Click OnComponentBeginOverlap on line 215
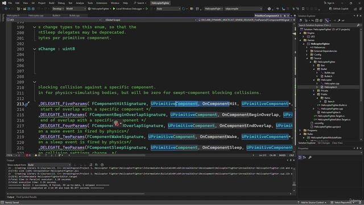This screenshot has height=205, width=364. tap(250, 114)
